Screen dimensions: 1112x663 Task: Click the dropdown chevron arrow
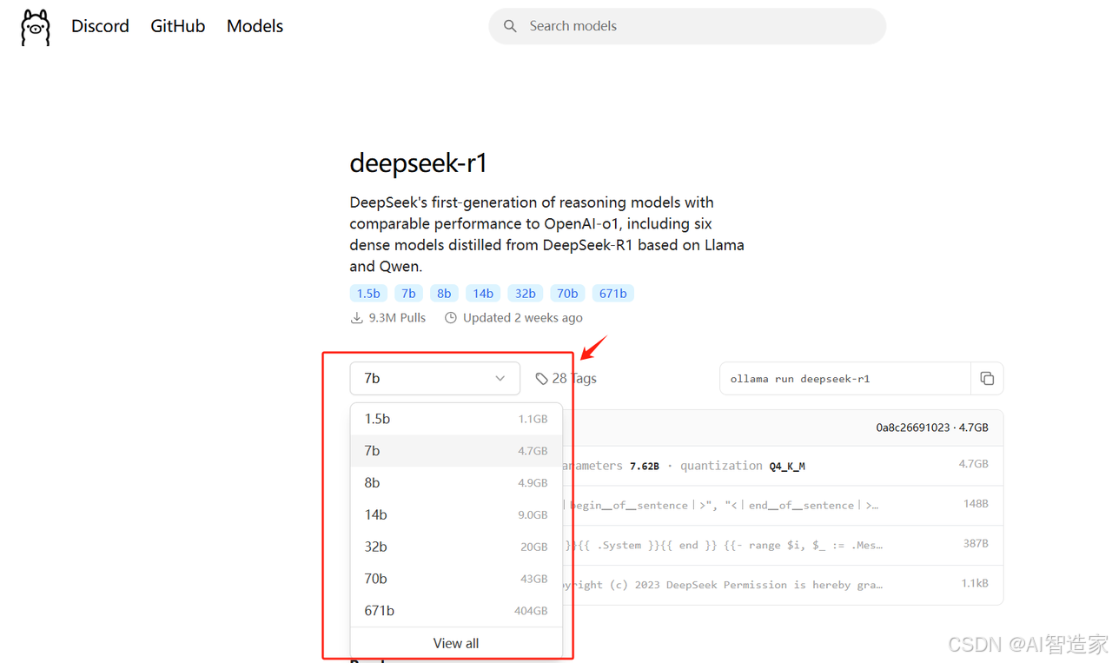click(500, 379)
